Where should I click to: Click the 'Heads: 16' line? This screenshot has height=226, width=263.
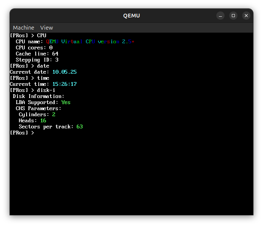point(33,120)
